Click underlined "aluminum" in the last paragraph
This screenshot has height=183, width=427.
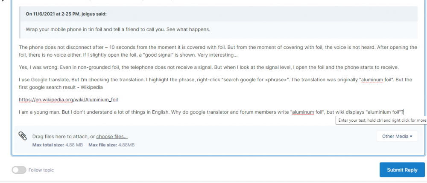point(303,112)
